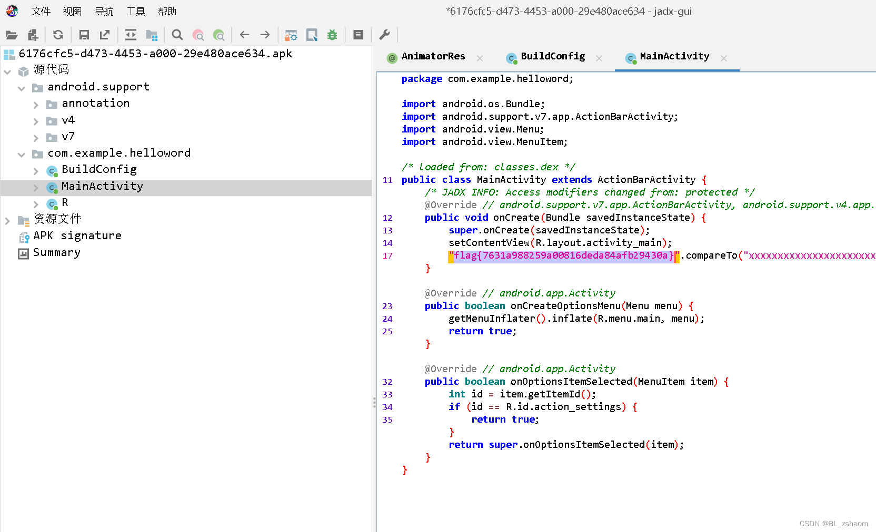
Task: Click the add files toolbar icon
Action: [33, 35]
